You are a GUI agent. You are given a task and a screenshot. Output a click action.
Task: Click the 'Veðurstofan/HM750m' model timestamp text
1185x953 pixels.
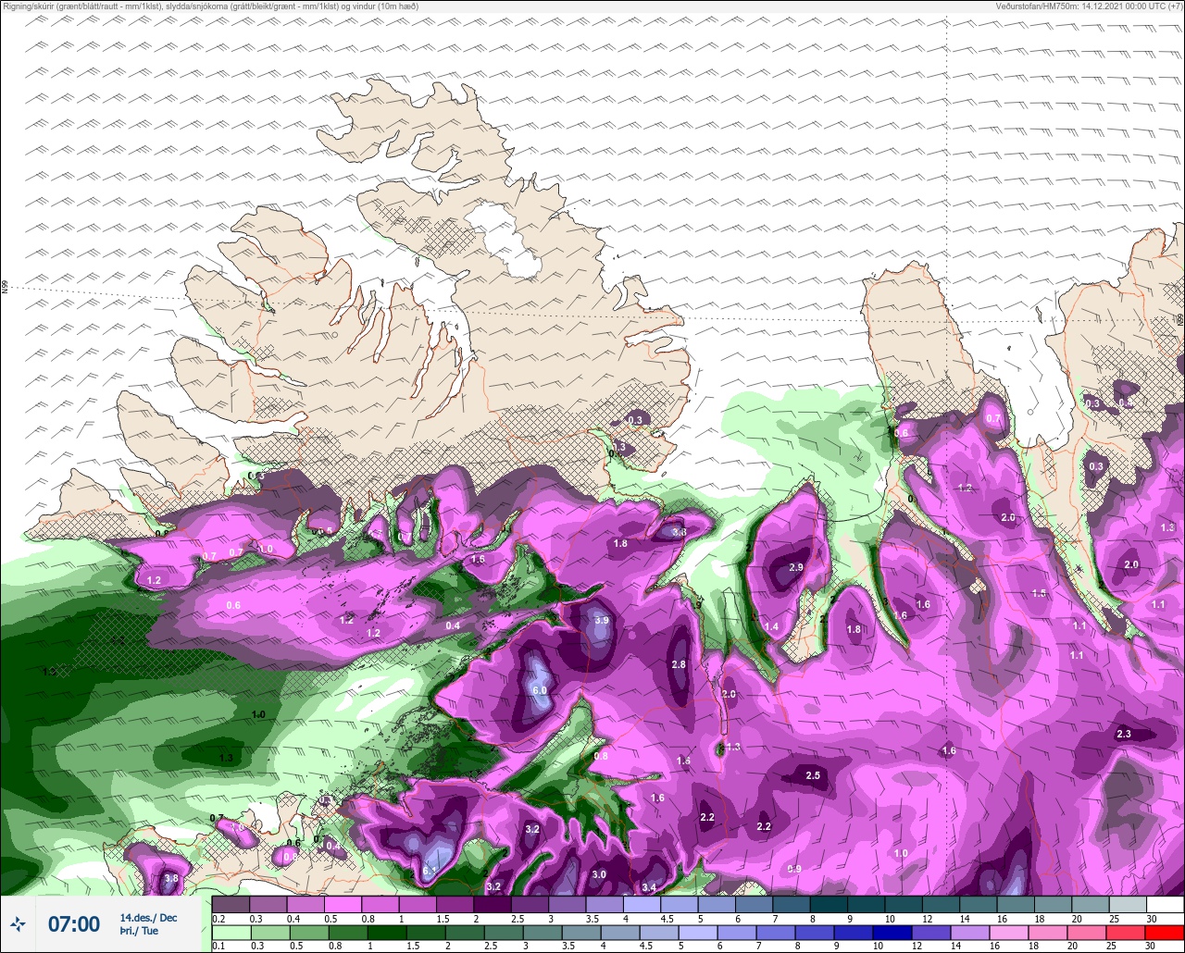[1089, 6]
